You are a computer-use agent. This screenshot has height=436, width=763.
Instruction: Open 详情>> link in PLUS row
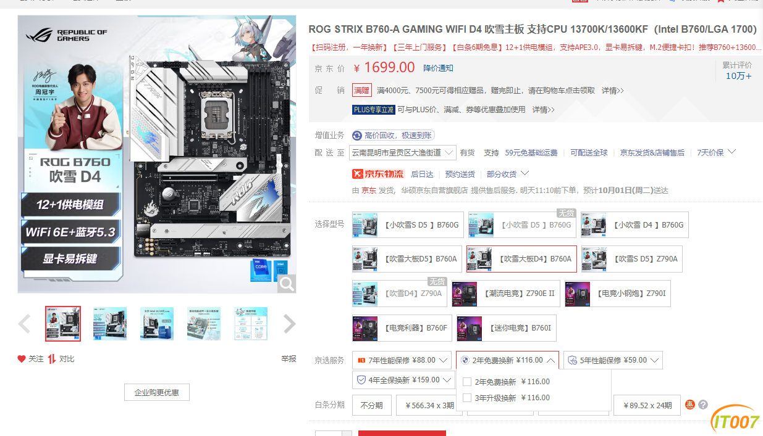click(544, 110)
